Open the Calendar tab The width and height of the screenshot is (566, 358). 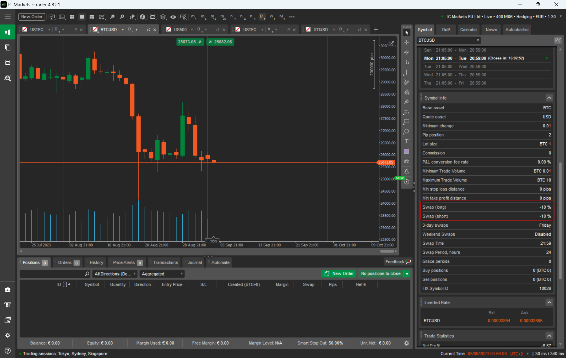click(x=469, y=30)
